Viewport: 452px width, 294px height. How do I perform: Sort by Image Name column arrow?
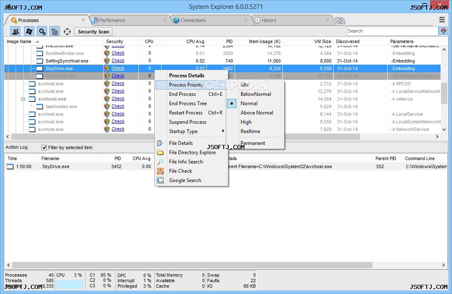[37, 41]
